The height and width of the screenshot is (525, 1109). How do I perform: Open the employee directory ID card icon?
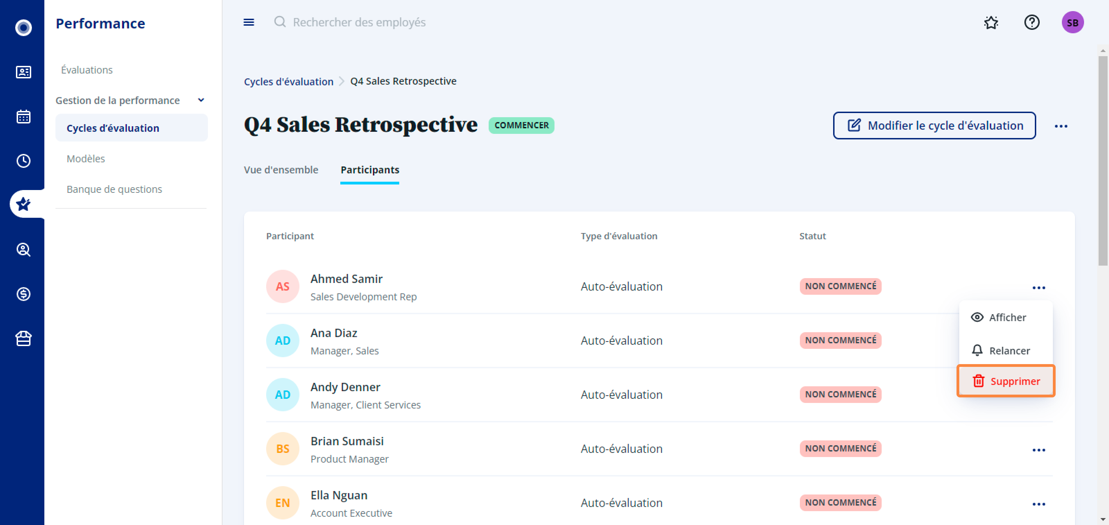pos(23,72)
